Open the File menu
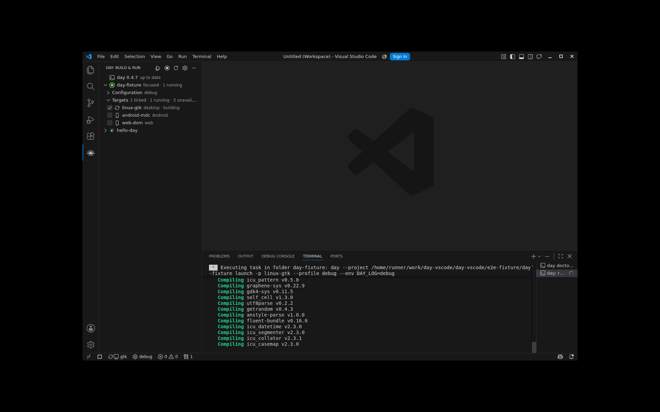 click(x=101, y=57)
